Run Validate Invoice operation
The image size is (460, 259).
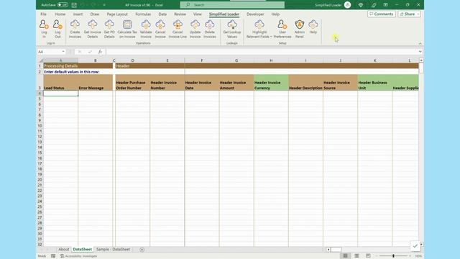point(146,29)
